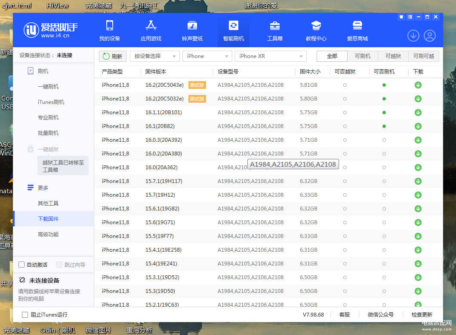Enable 自动激活 auto-activate checkbox
Viewport: 456px width, 335px height.
(21, 265)
